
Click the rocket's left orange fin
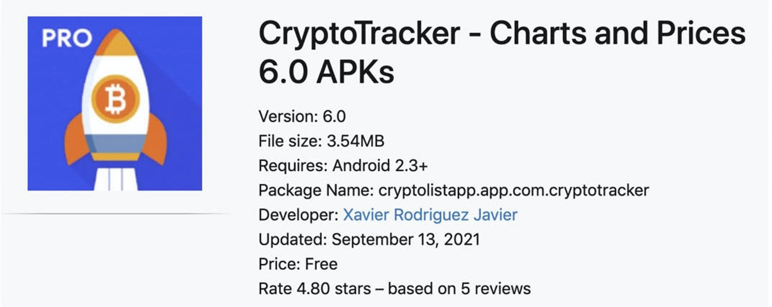[77, 139]
